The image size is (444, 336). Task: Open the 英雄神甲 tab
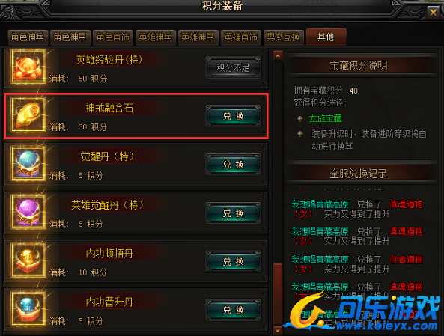198,37
